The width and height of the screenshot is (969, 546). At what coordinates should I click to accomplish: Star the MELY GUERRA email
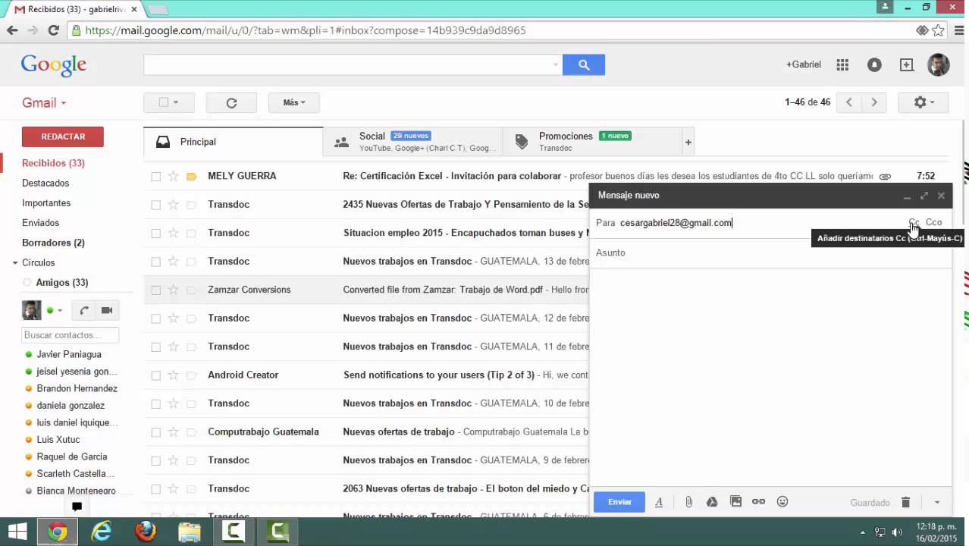click(173, 176)
